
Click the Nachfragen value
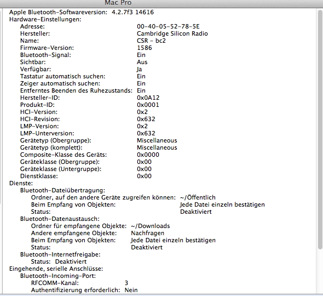tap(147, 233)
